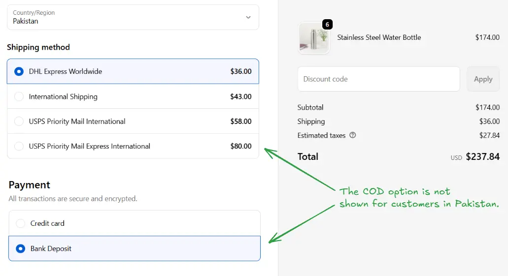Click the Total amount $237.84

[x=482, y=157]
